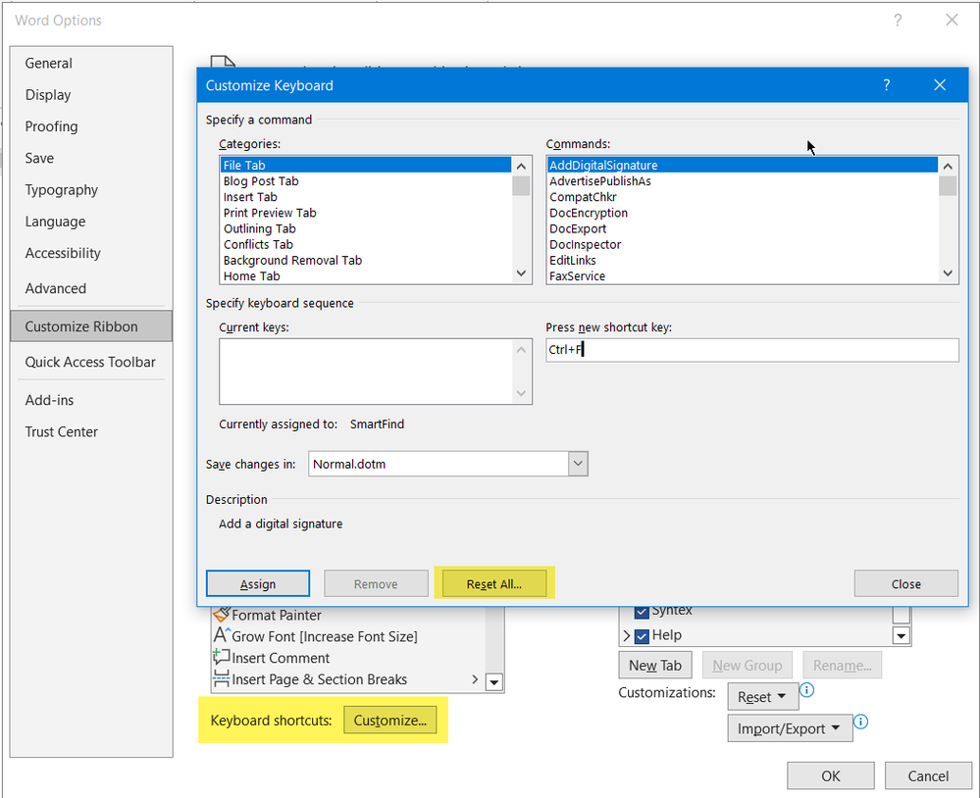Toggle the Help tab checkbox
The image size is (980, 798).
[642, 635]
